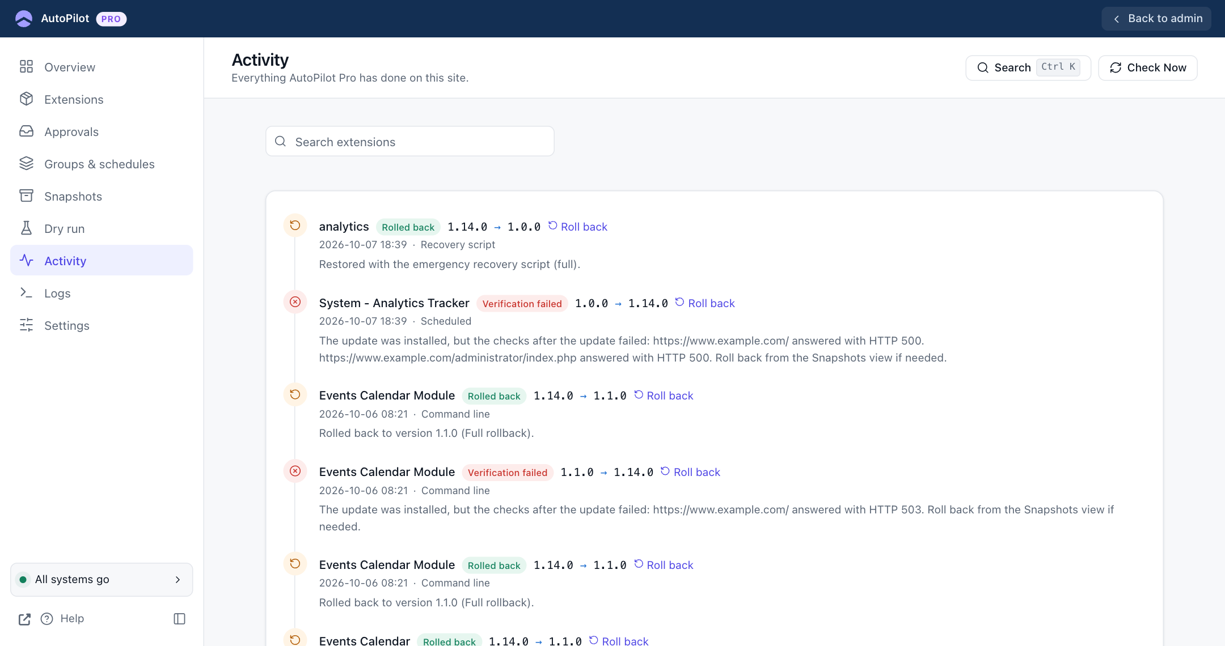Click the failed icon beside System - Analytics Tracker
Screen dimensions: 1225x646
point(295,302)
